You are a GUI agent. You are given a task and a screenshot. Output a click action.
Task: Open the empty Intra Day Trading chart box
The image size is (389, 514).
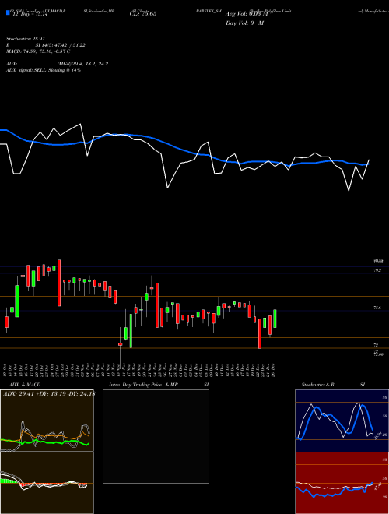156,436
